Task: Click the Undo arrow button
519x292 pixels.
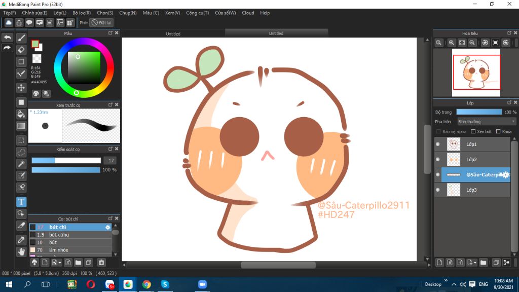Action: (x=7, y=37)
